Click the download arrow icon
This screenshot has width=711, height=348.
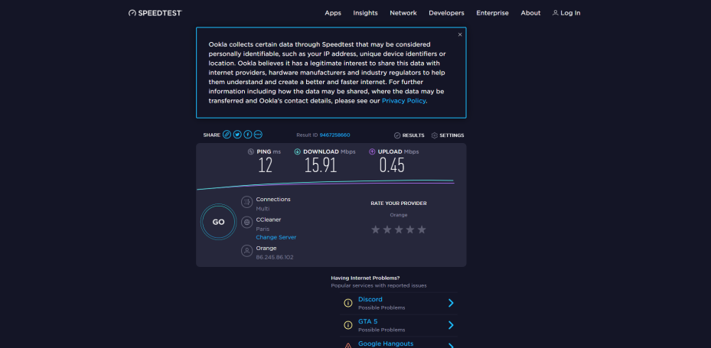click(298, 151)
